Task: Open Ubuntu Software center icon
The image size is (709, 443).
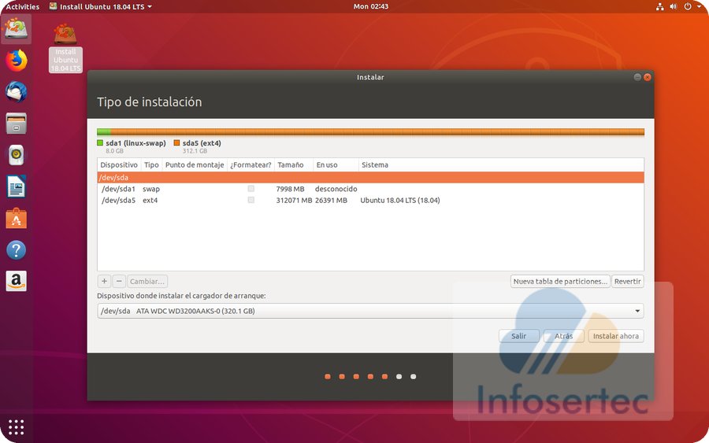Action: 17,218
